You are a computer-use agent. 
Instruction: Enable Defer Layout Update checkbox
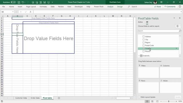tap(139, 97)
